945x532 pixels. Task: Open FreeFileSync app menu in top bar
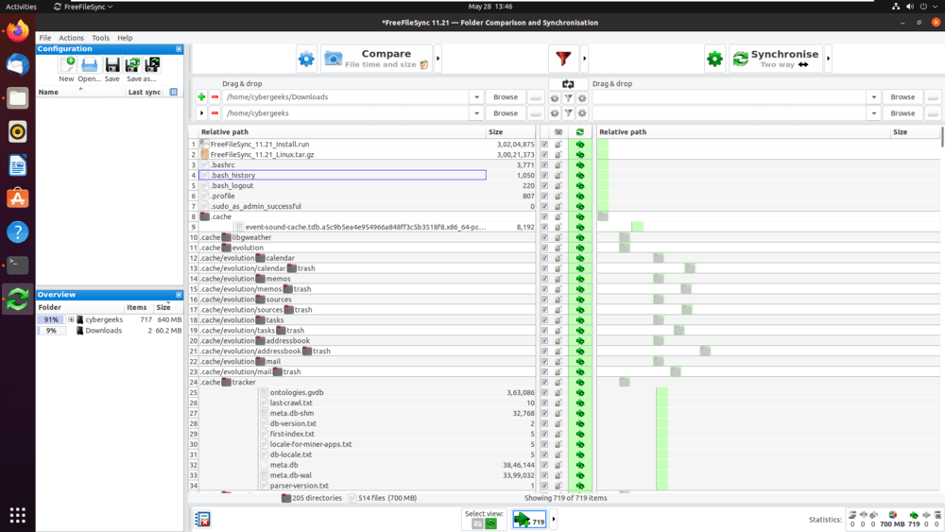(x=83, y=7)
